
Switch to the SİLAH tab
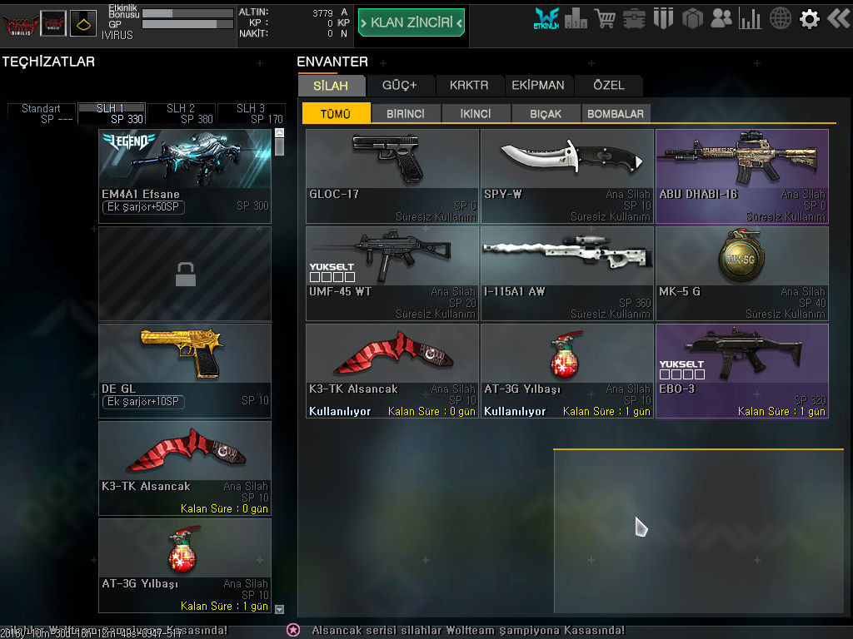click(x=331, y=86)
